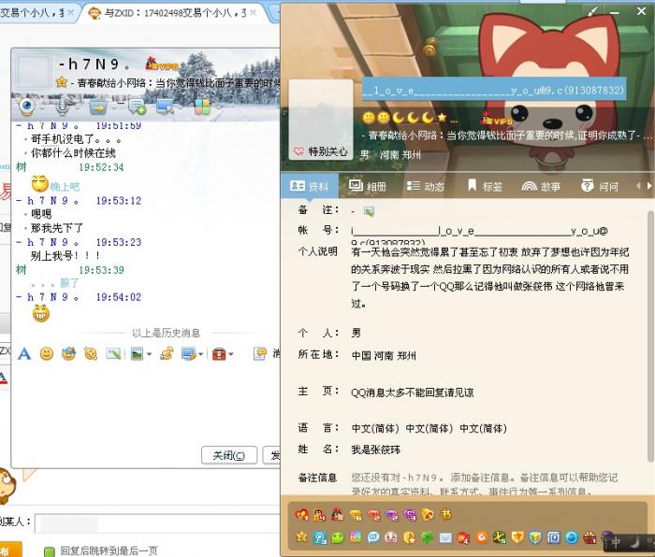Expand the screenshot options arrow
The height and width of the screenshot is (557, 655).
pyautogui.click(x=200, y=354)
